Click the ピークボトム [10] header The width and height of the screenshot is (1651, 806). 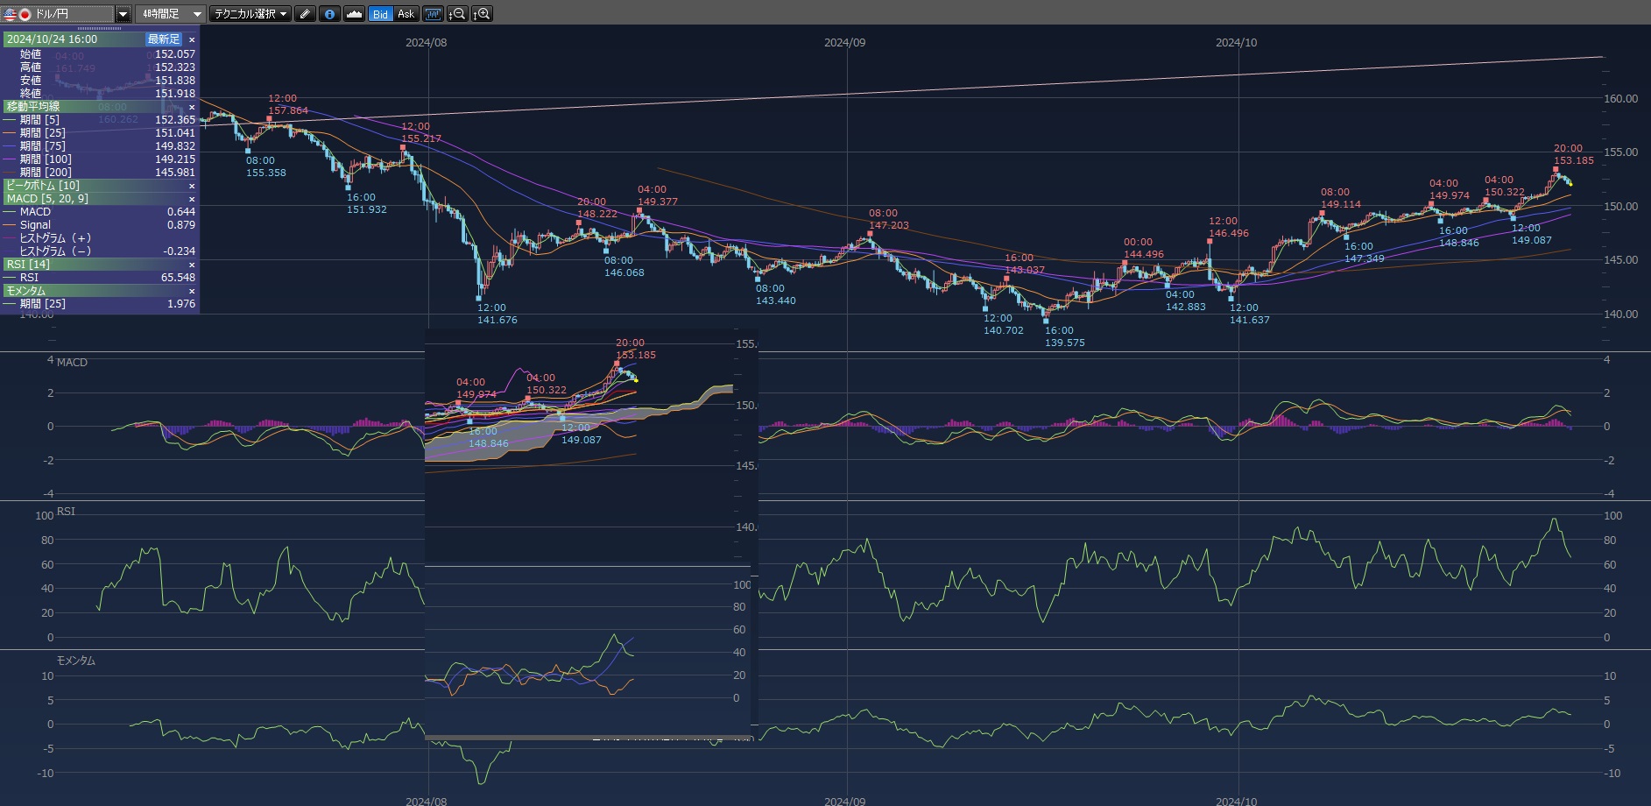[44, 186]
